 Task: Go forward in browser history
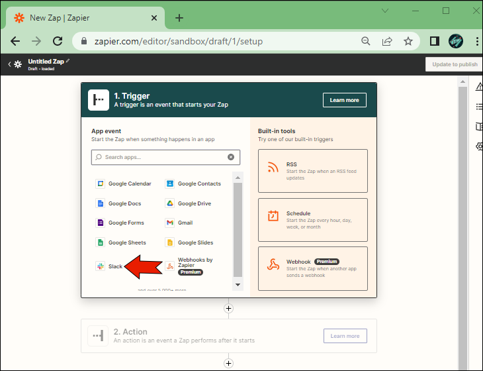(x=36, y=41)
